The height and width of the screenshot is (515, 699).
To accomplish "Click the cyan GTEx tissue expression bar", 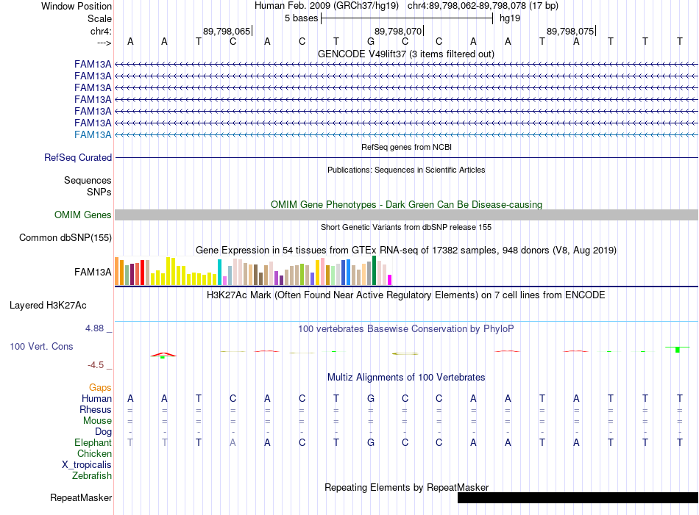I will (219, 273).
